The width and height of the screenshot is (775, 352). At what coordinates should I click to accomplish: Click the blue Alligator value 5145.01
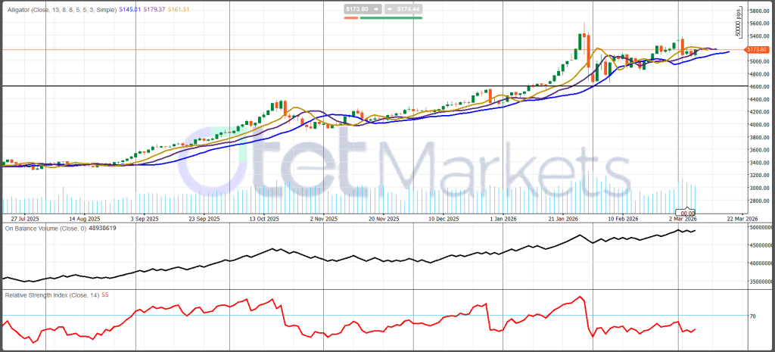126,8
